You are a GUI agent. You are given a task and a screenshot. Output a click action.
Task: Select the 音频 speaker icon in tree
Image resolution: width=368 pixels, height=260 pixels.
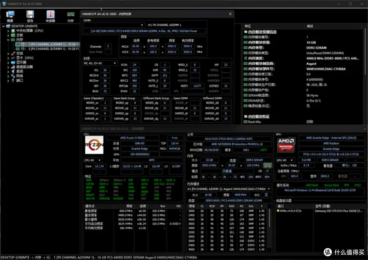point(13,71)
